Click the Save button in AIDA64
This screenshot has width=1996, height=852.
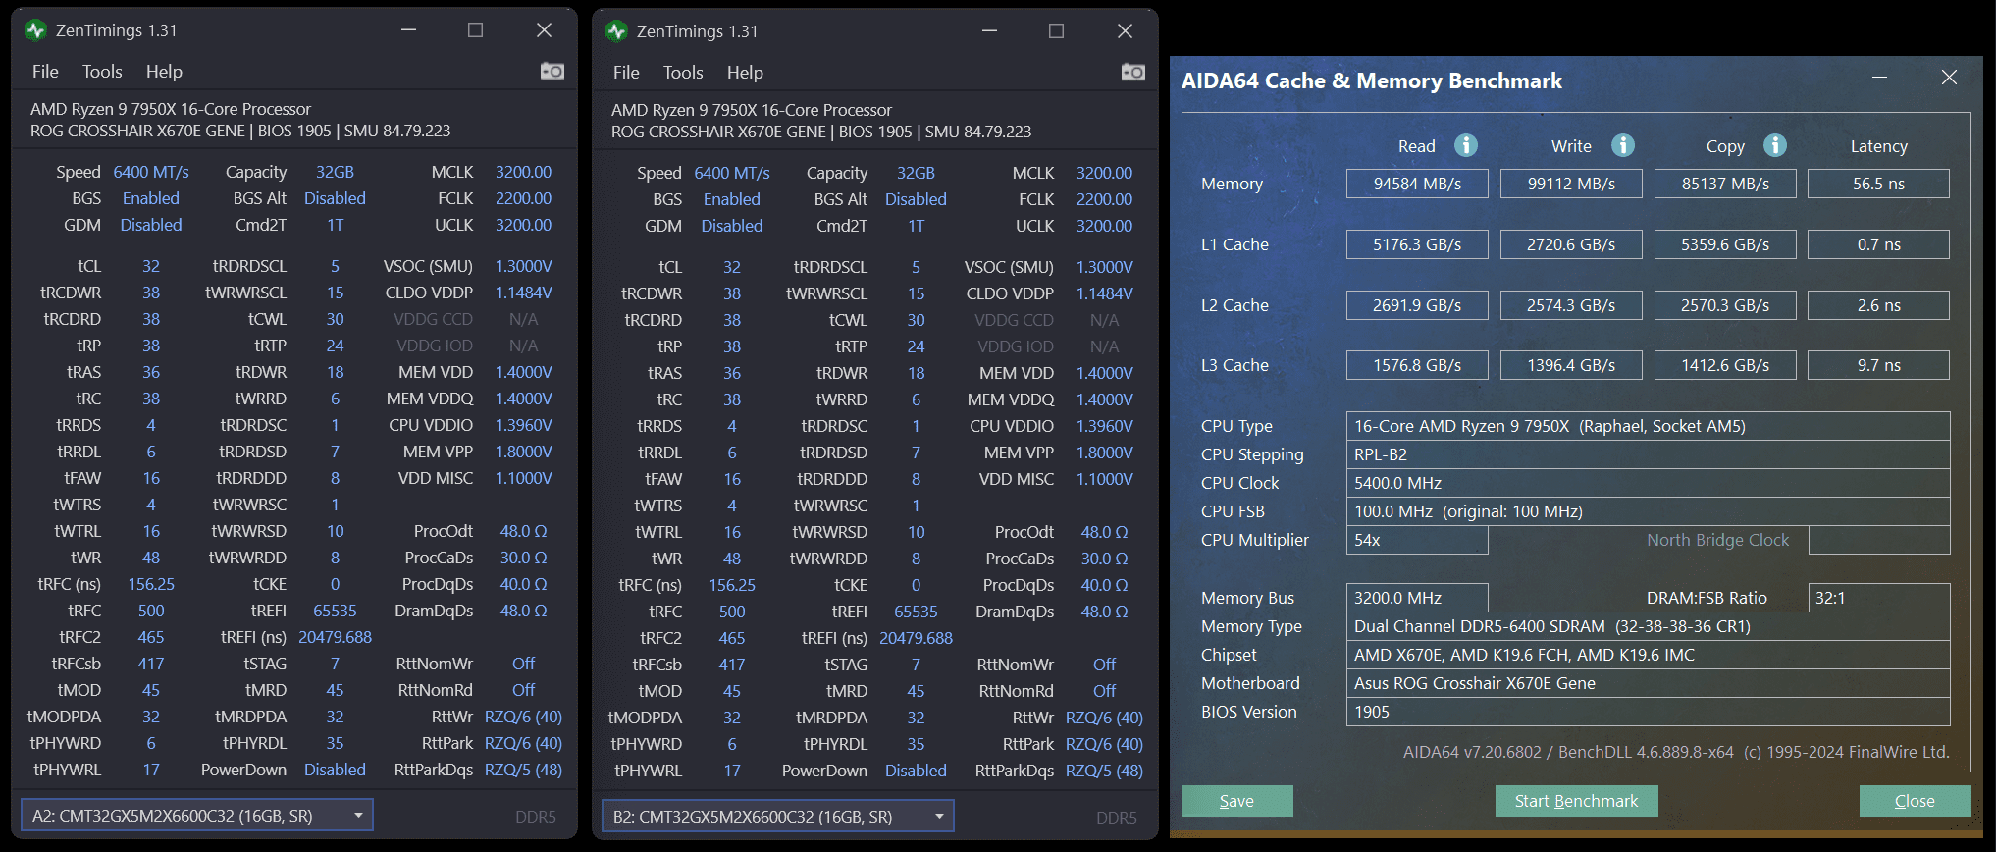1236,801
